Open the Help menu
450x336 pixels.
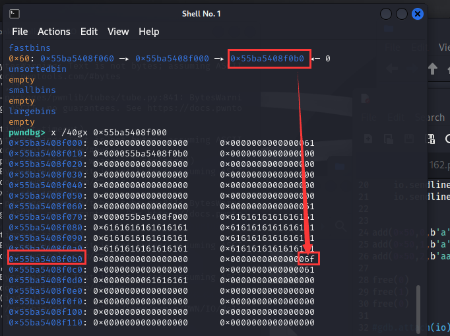click(x=149, y=32)
